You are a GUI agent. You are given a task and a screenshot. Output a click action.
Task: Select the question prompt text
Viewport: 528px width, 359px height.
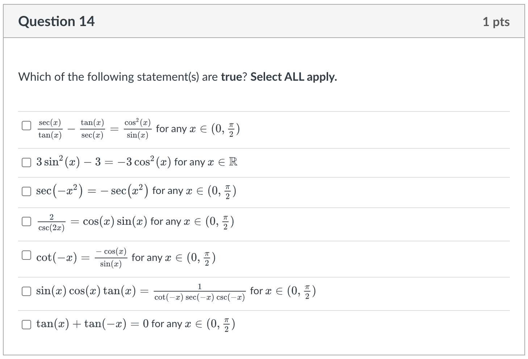tap(120, 77)
